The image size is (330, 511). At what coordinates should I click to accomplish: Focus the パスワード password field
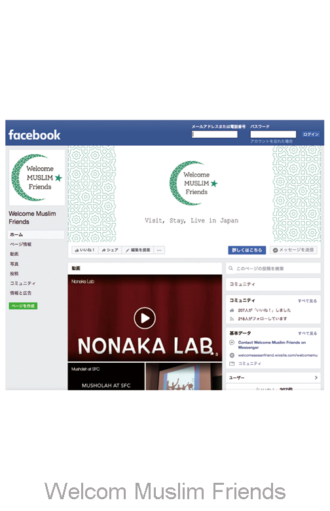pos(273,134)
